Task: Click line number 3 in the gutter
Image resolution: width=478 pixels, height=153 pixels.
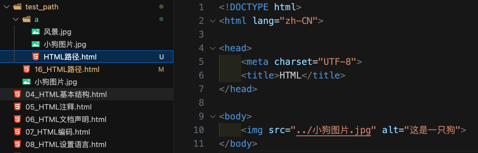Action: pos(201,34)
